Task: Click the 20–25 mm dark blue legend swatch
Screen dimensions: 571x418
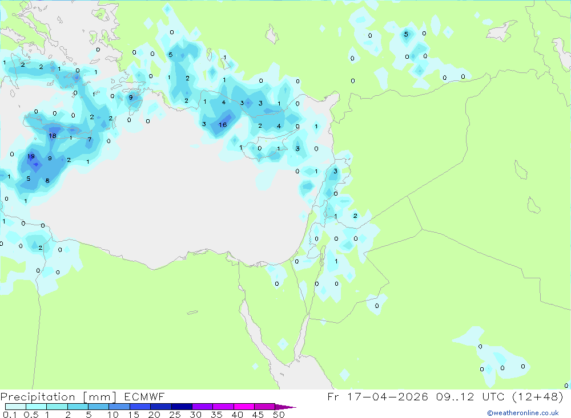Action: tap(160, 407)
